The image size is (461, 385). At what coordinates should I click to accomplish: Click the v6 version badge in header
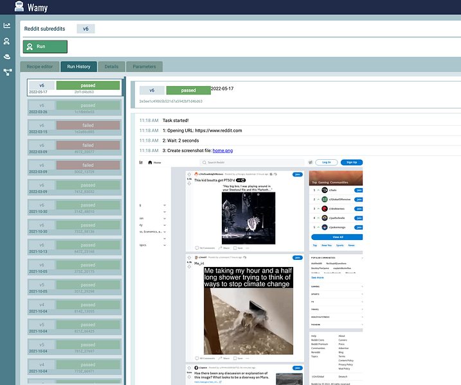tap(86, 29)
